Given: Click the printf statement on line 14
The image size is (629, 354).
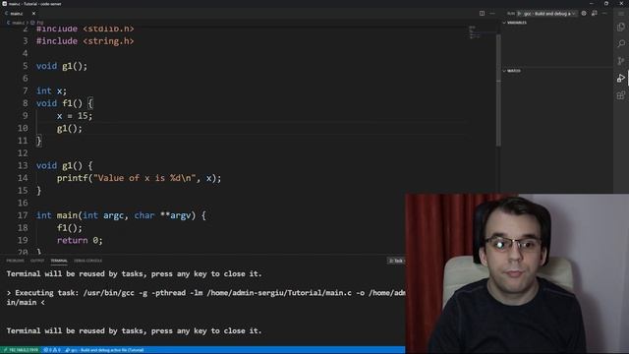Looking at the screenshot, I should 139,178.
